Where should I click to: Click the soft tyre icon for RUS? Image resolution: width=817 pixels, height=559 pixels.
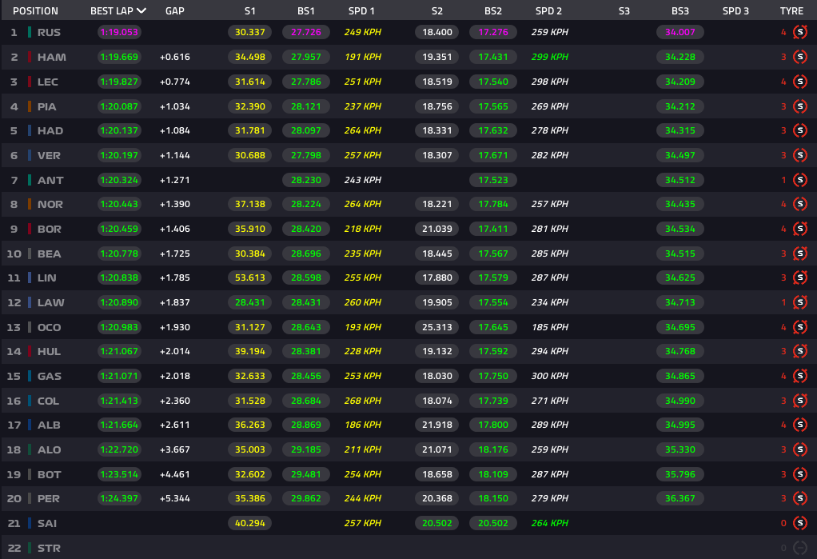pos(799,33)
